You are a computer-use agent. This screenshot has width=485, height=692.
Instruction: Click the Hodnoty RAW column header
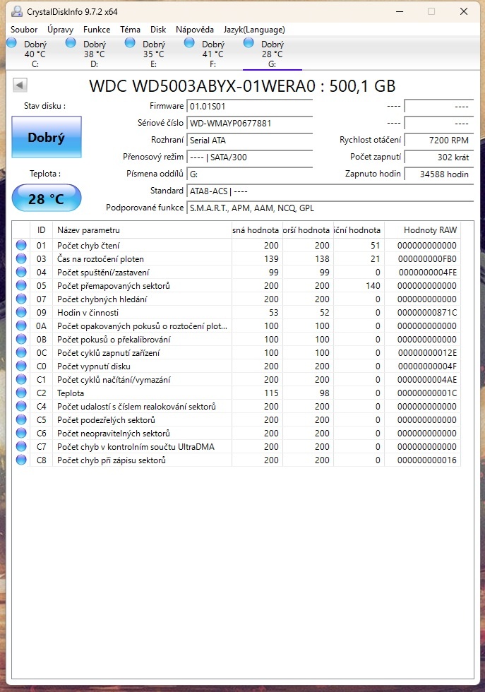pos(423,230)
